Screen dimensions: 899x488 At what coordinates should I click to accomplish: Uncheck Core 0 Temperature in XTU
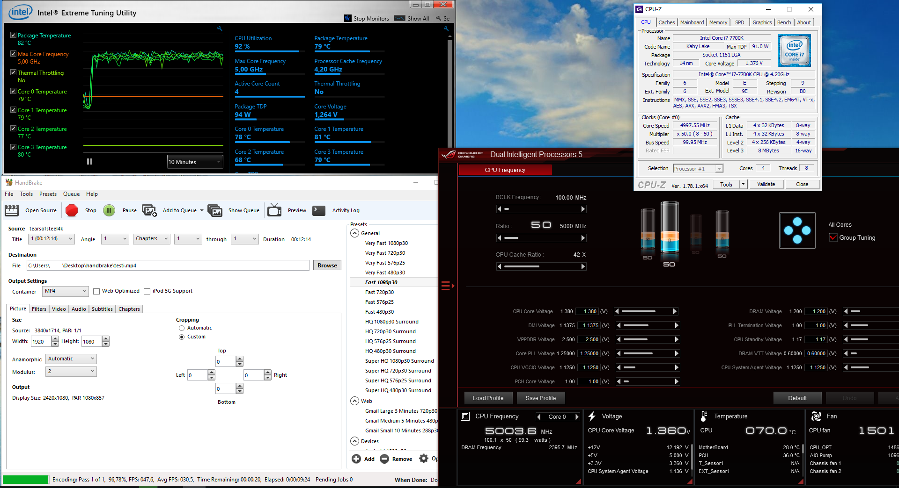click(x=14, y=91)
